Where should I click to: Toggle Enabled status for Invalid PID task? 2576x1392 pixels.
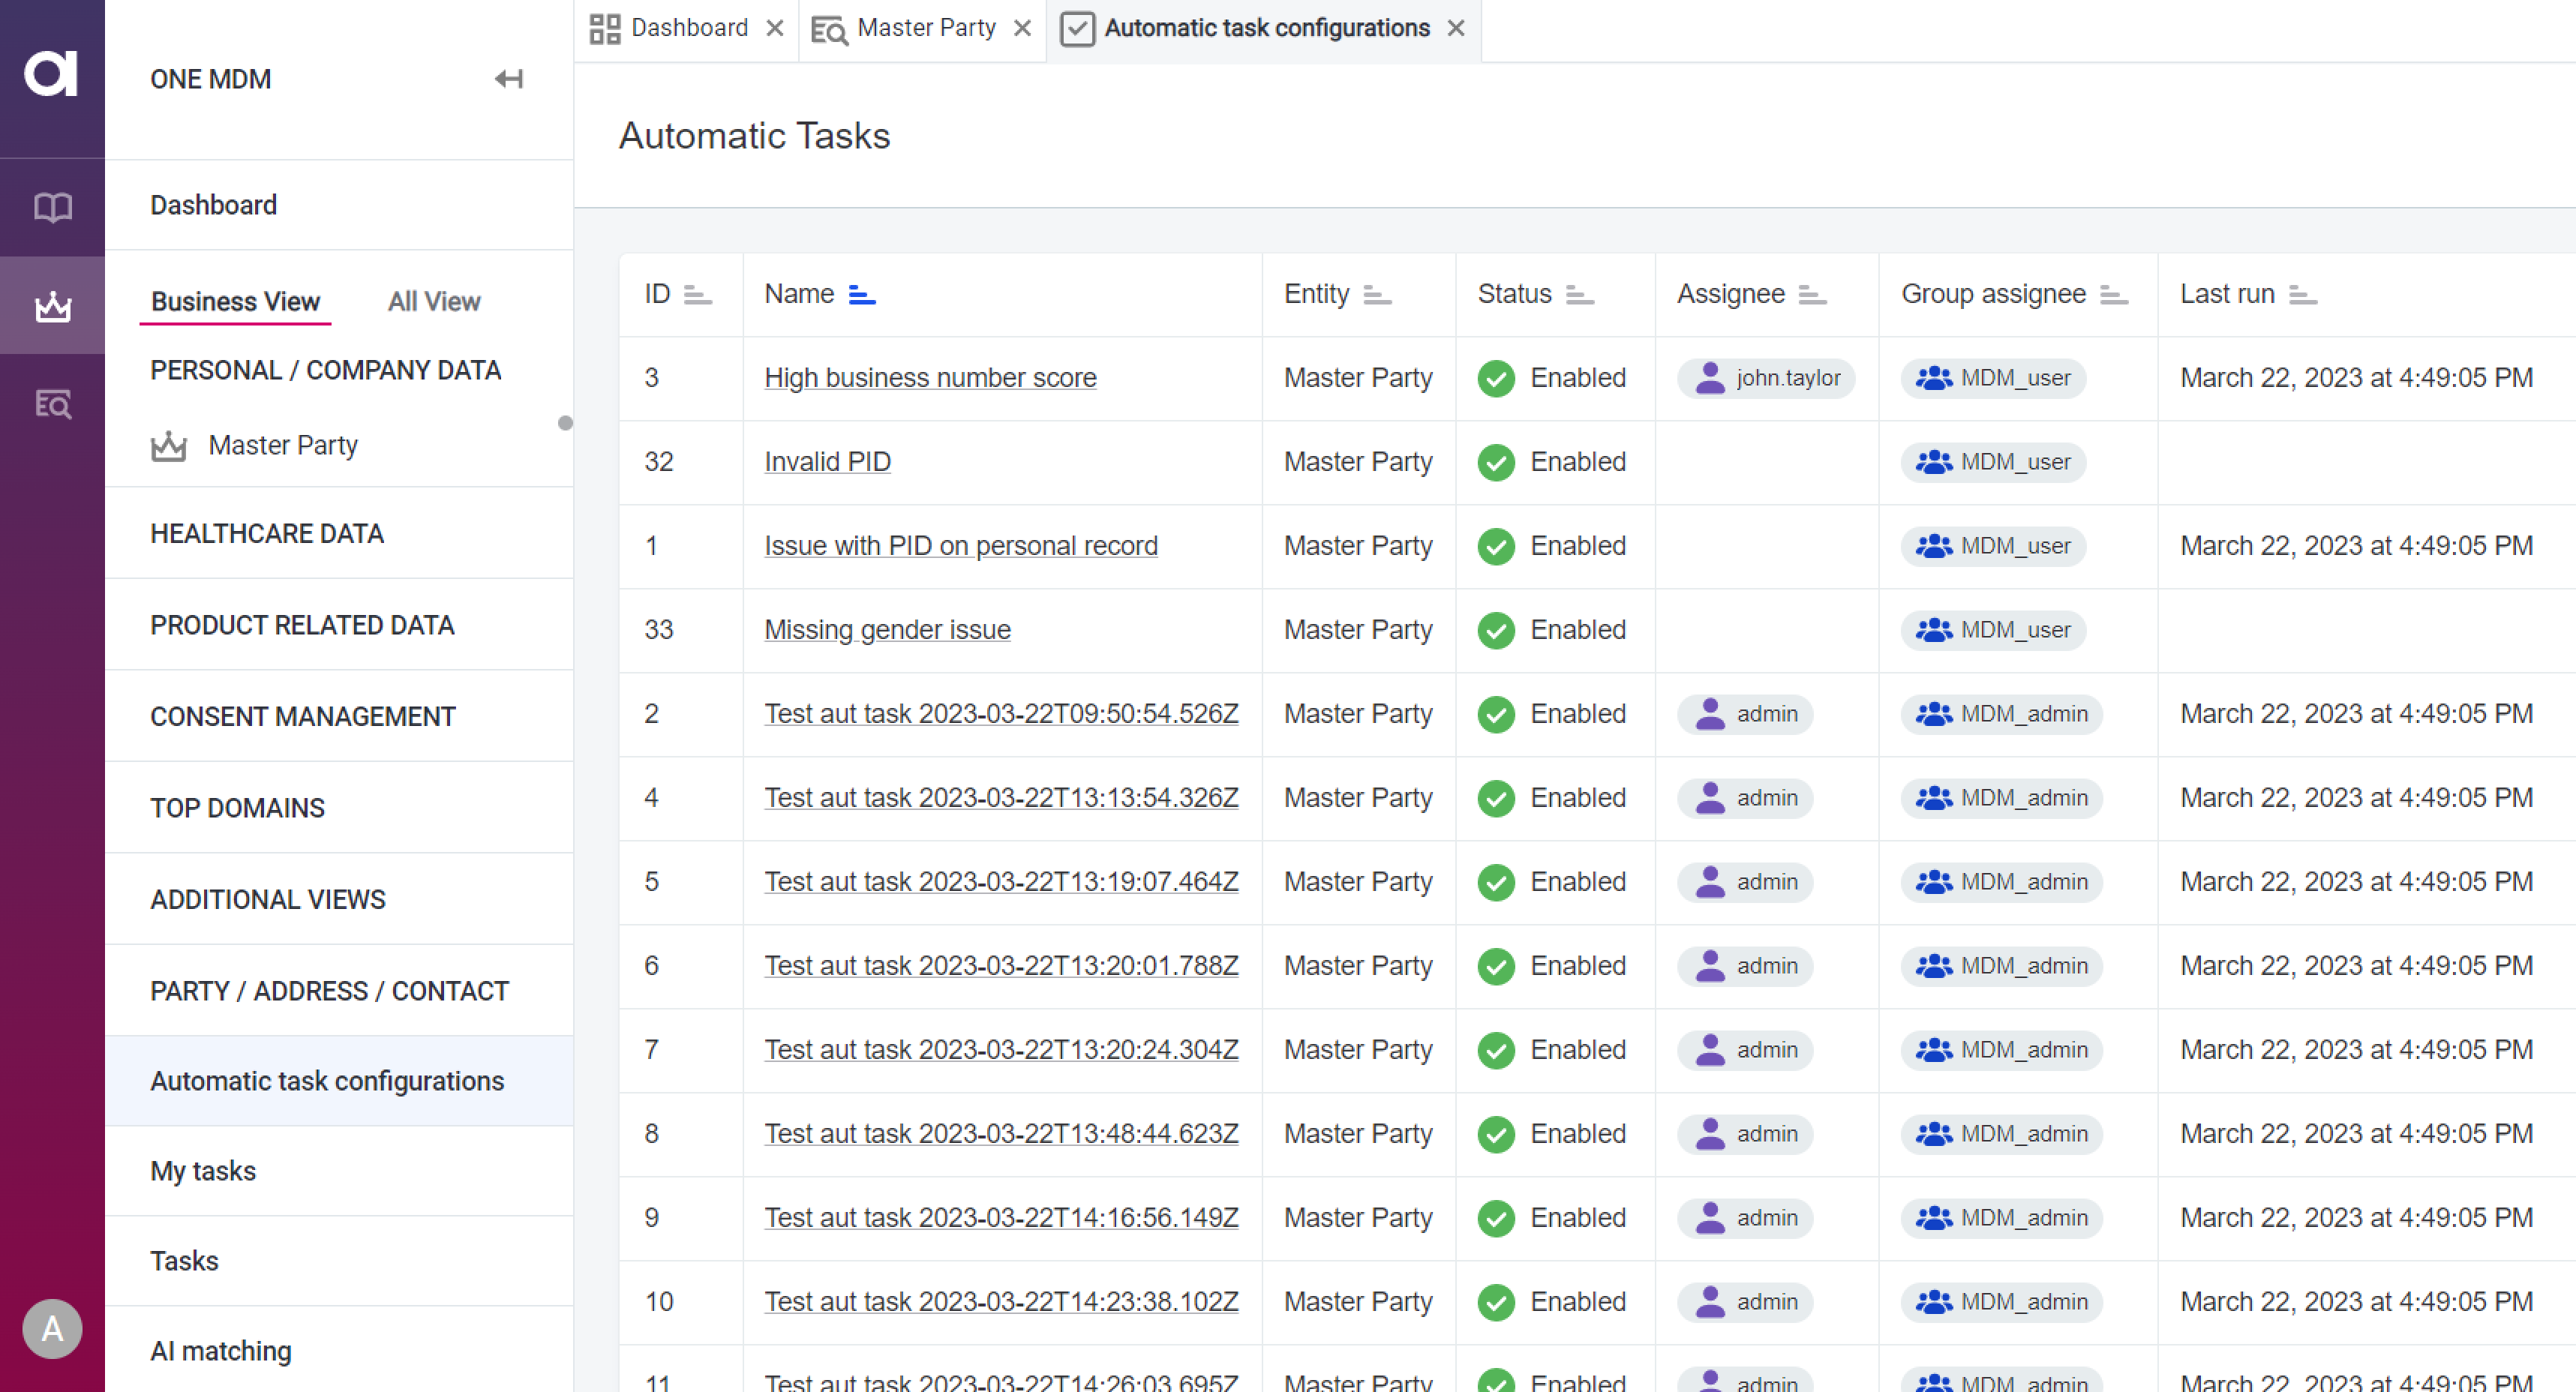pos(1496,462)
